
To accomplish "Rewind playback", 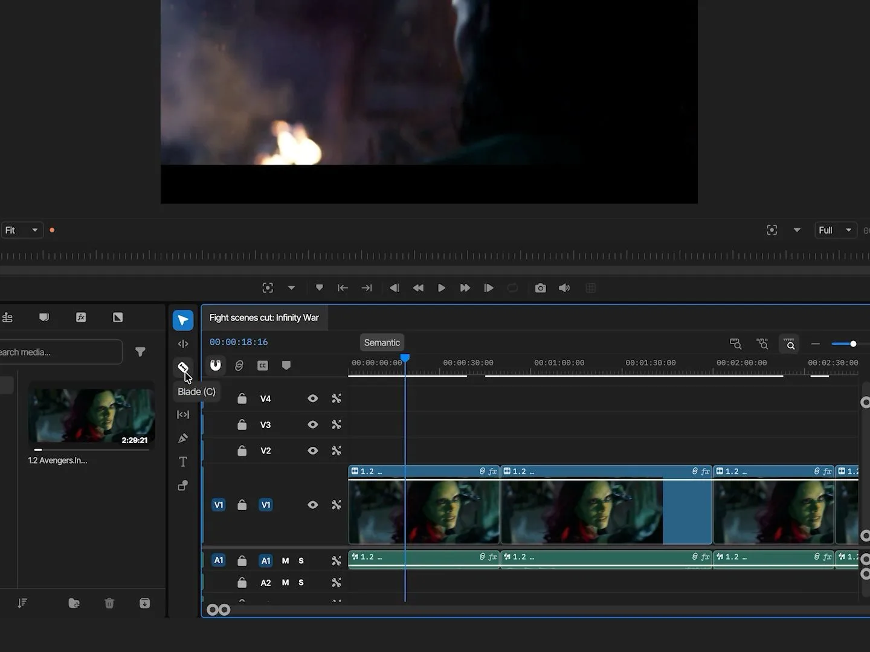I will pos(418,288).
